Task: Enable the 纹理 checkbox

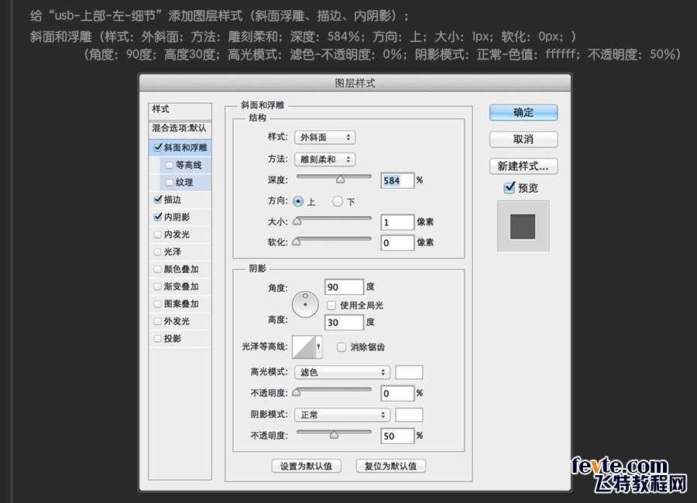Action: click(169, 182)
